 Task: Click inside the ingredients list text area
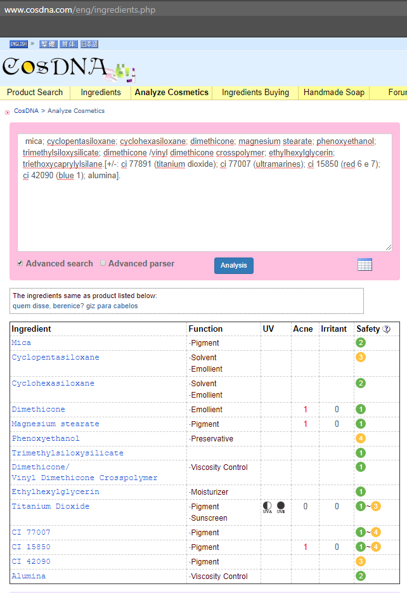click(x=204, y=193)
